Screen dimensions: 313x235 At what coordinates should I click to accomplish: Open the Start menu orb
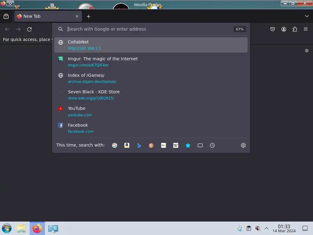7,228
